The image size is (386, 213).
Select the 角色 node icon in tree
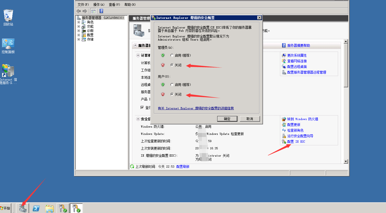84,22
